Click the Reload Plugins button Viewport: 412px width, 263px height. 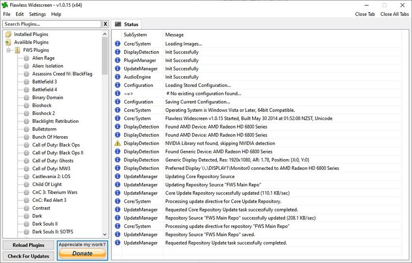pyautogui.click(x=29, y=245)
